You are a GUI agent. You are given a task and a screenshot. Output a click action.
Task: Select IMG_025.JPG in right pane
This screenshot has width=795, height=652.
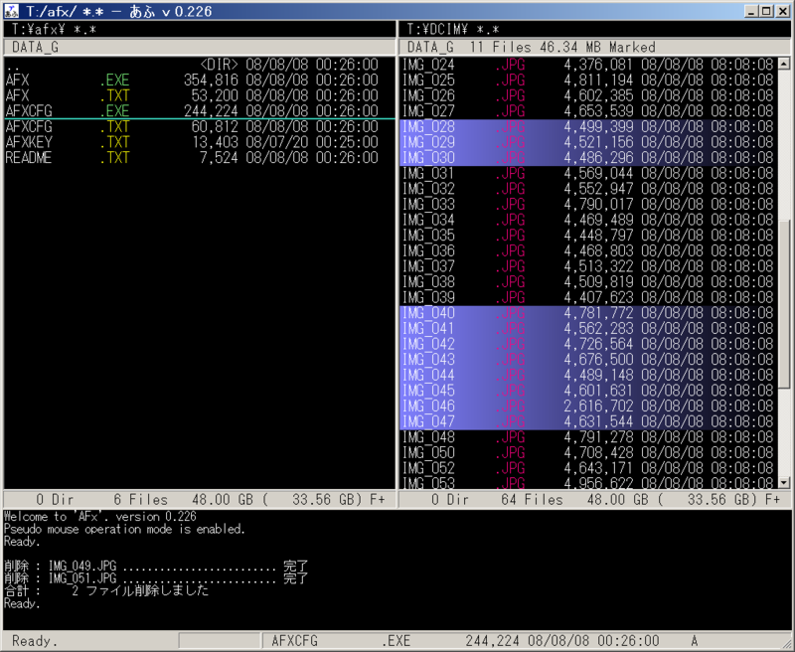point(588,81)
